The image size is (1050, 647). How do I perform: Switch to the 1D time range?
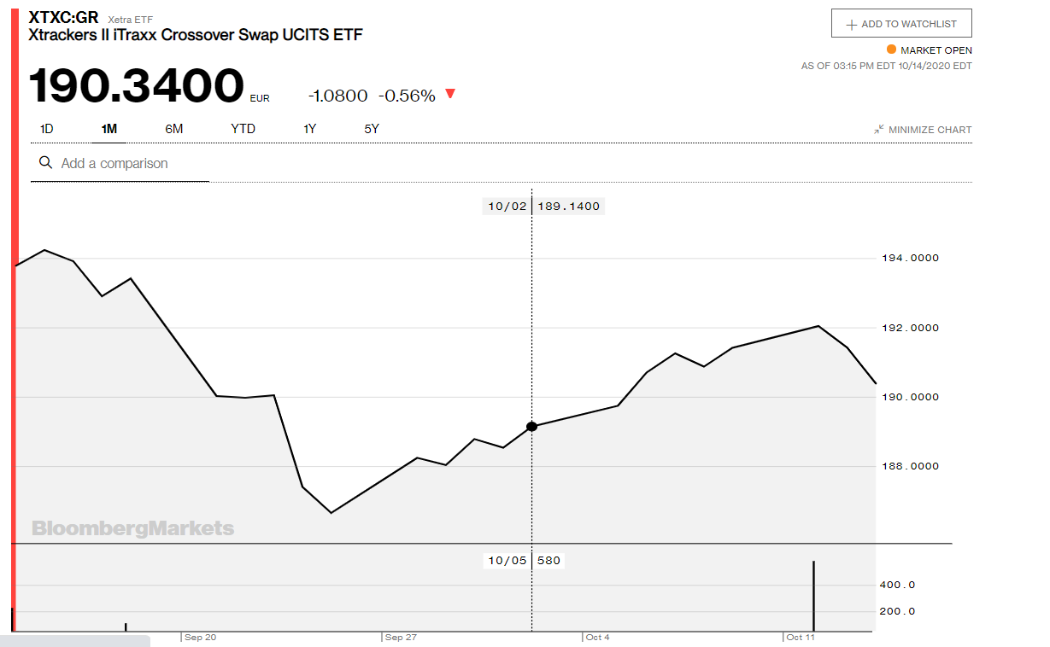tap(47, 129)
